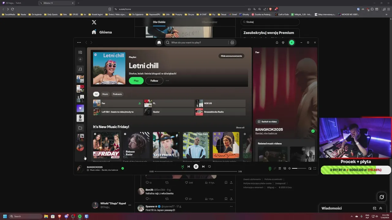Toggle Now Playing view panel

270,168
